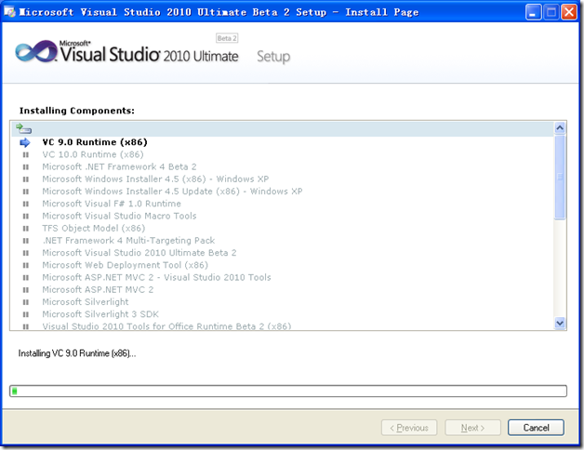Click pending icon beside Windows Installer 4.5 Update
The height and width of the screenshot is (450, 584).
tap(26, 192)
